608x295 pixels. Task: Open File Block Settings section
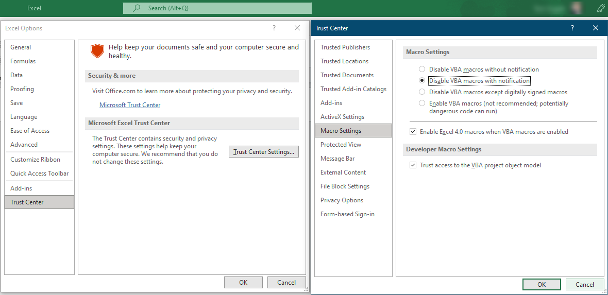tap(353, 186)
